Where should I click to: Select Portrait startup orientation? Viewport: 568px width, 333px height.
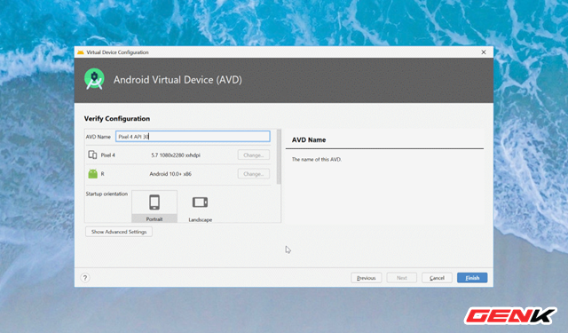pyautogui.click(x=154, y=206)
